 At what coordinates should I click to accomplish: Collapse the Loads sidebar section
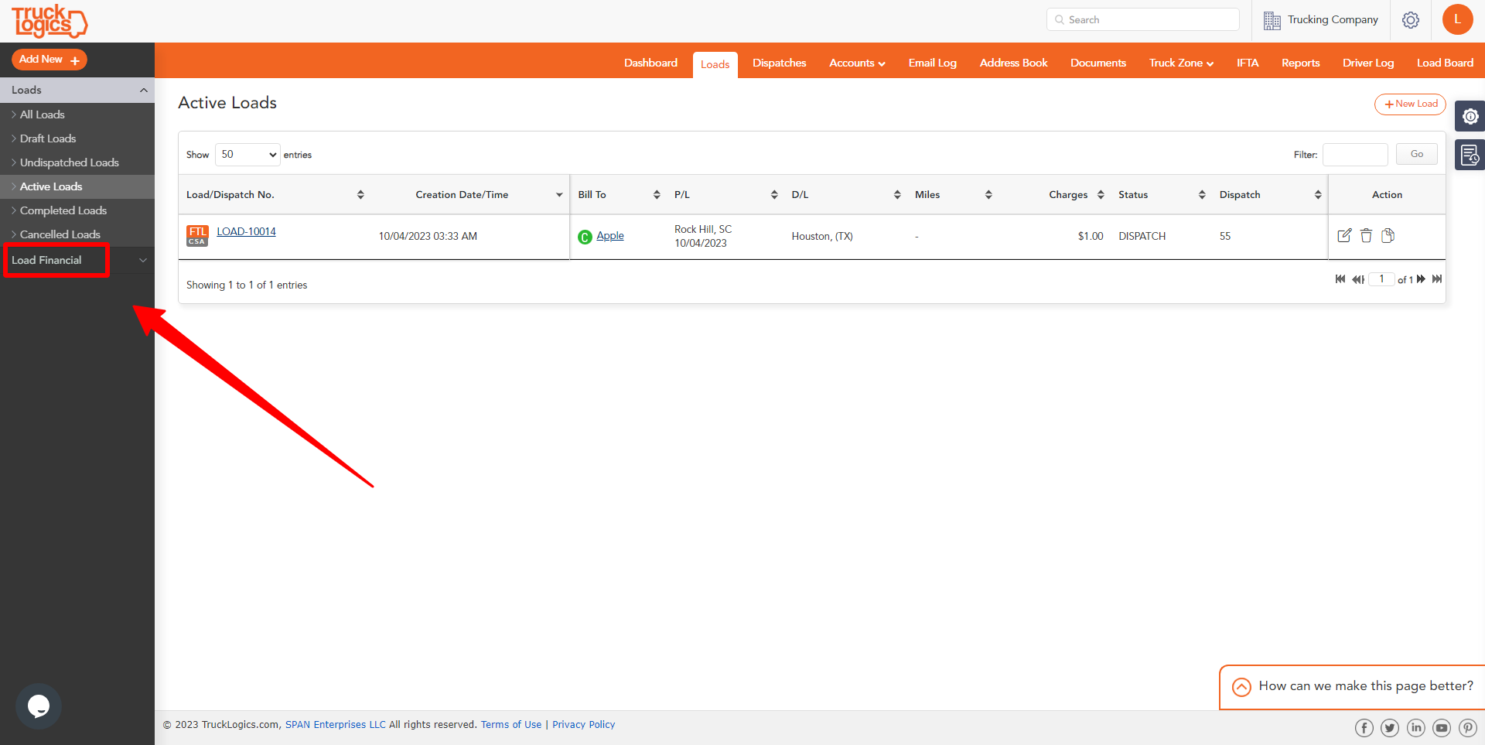(x=143, y=90)
